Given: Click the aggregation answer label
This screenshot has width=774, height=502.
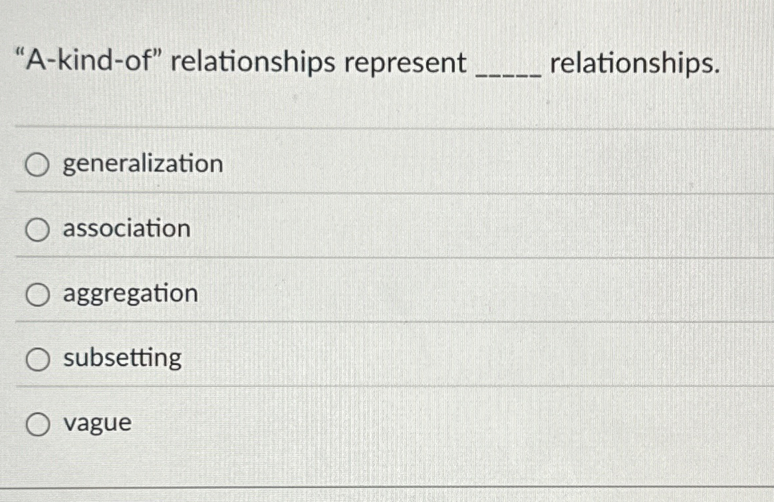Looking at the screenshot, I should 131,293.
